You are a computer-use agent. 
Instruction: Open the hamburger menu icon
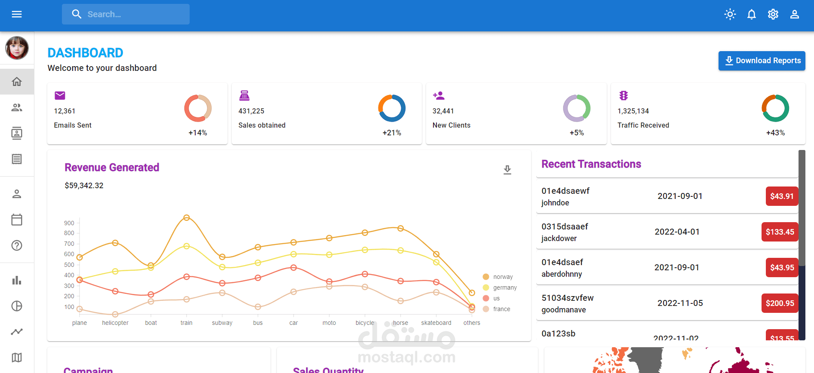[x=17, y=14]
